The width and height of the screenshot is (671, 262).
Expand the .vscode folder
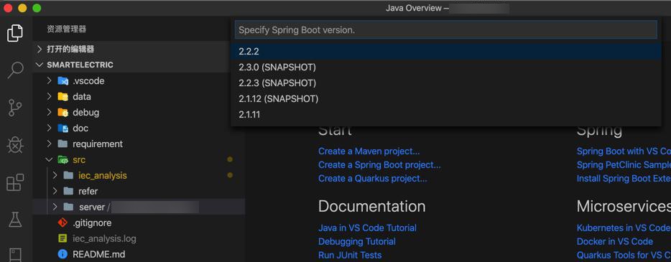click(x=50, y=81)
